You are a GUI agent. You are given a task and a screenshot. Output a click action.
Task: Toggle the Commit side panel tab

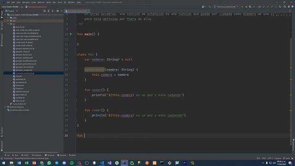pos(2,25)
